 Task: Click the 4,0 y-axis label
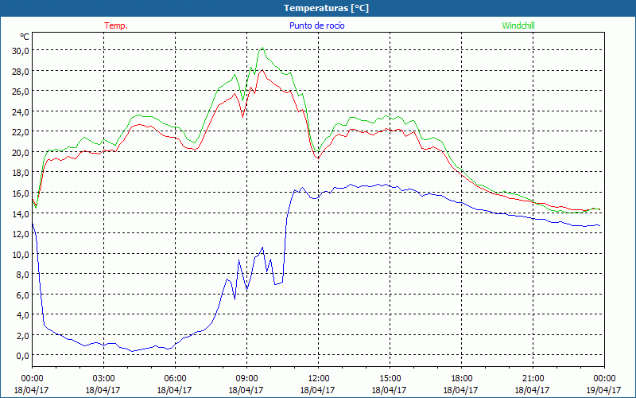click(x=22, y=314)
